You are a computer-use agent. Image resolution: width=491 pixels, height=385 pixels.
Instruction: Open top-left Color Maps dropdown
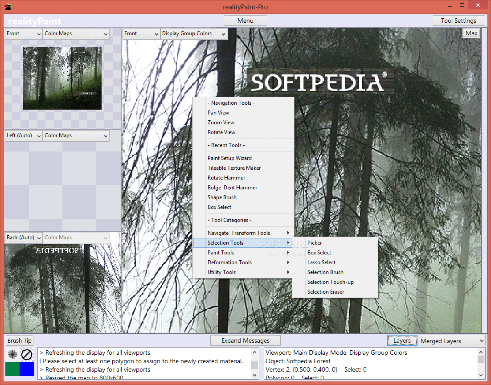(x=76, y=33)
